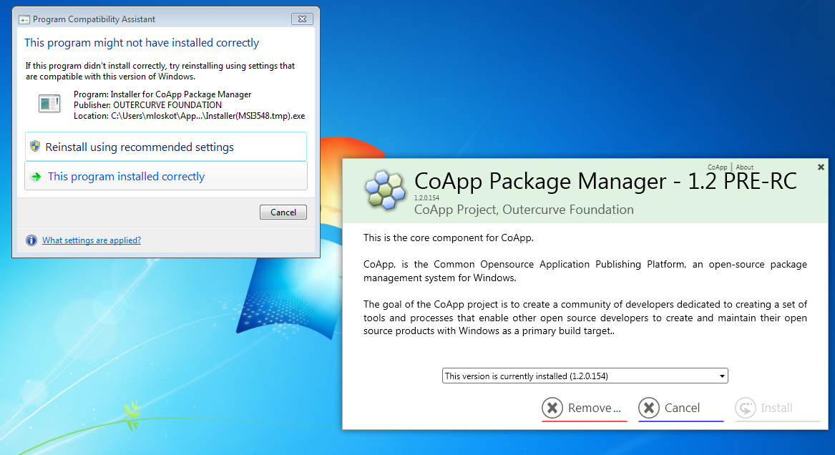Image resolution: width=835 pixels, height=455 pixels.
Task: Click the CoApp hexagon logo icon
Action: (386, 190)
